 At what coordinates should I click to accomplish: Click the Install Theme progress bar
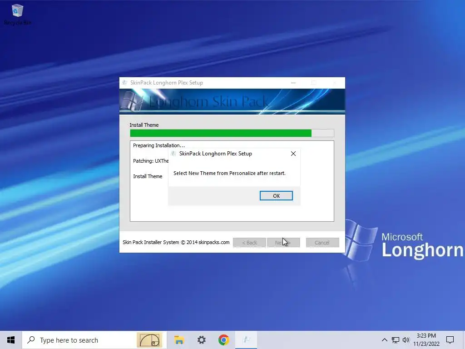point(232,133)
